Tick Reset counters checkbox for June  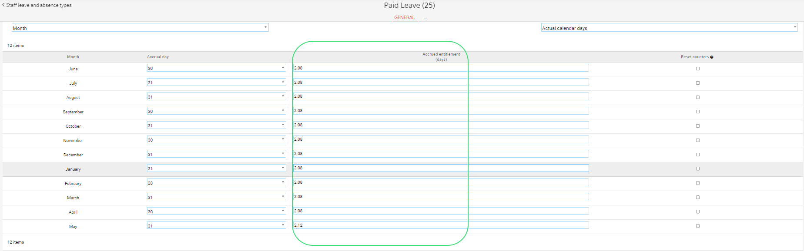coord(698,69)
